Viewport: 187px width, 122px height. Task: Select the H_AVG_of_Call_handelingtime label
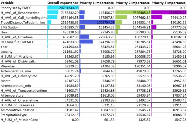(x=24, y=18)
